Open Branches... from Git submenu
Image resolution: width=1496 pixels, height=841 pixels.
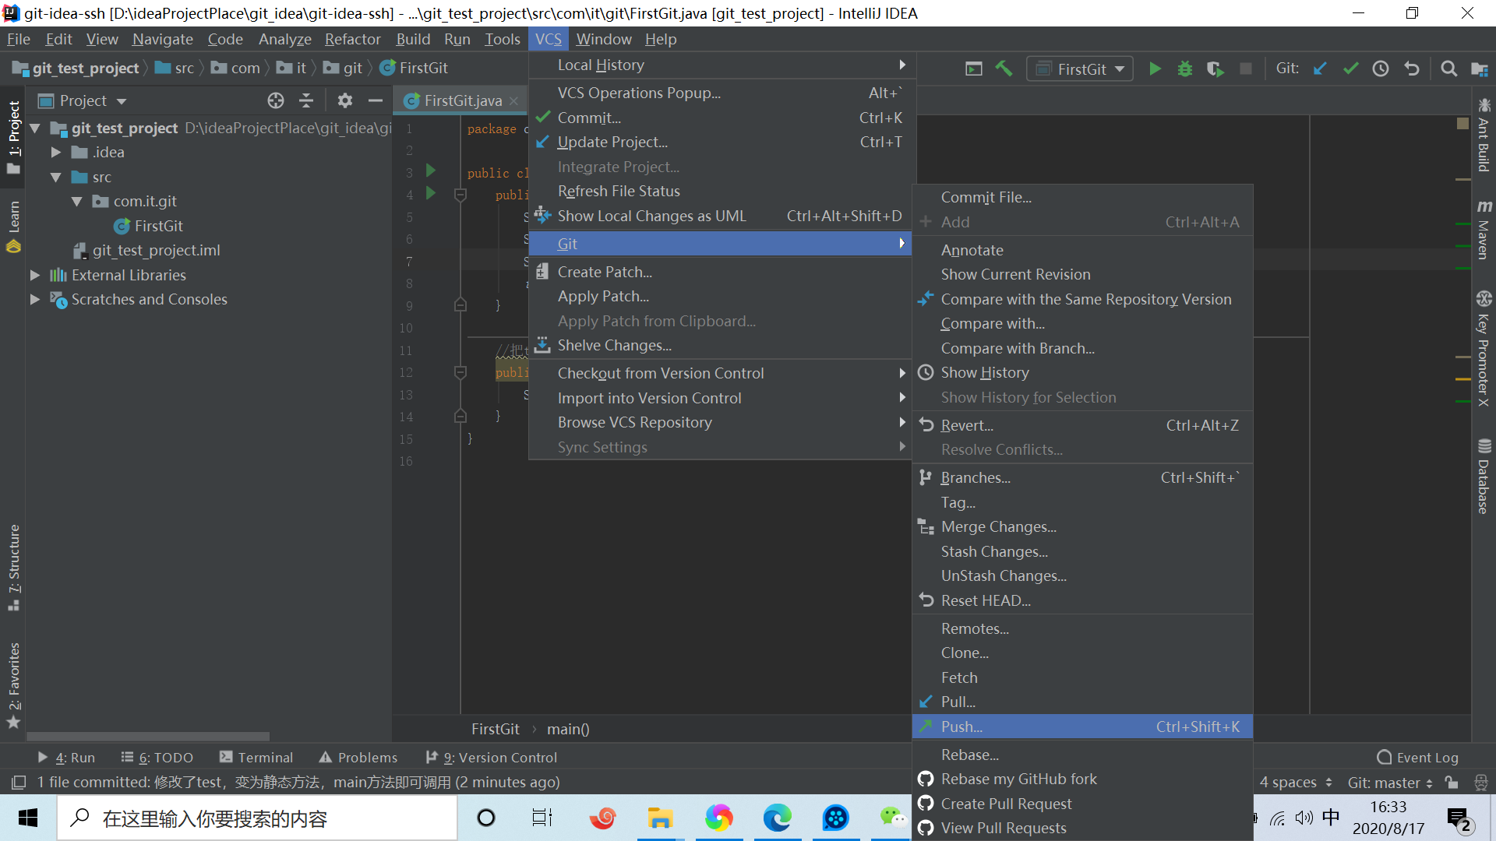(x=1082, y=477)
